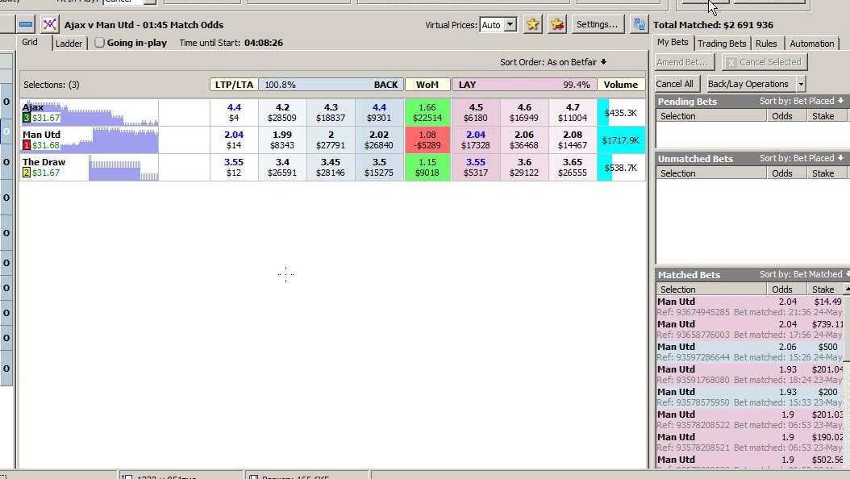Back Man Utd at 1.99
This screenshot has height=479, width=850.
282,140
